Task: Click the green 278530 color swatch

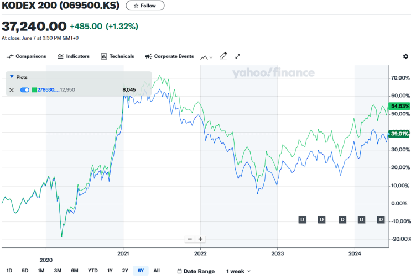Action: pos(34,90)
